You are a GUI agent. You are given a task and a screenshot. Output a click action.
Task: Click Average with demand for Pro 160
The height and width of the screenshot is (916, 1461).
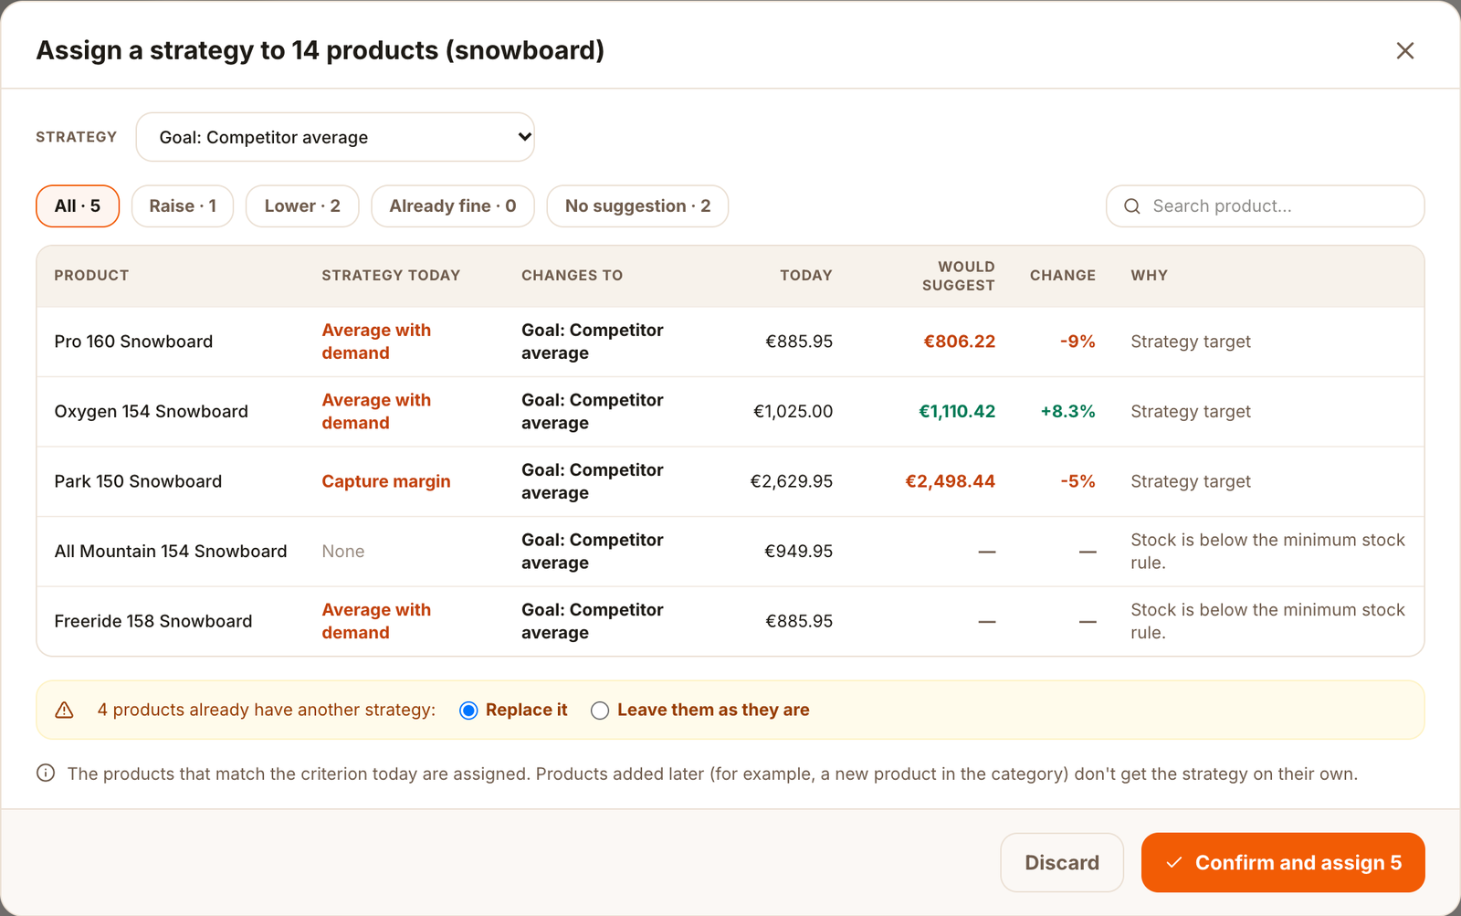pyautogui.click(x=376, y=342)
